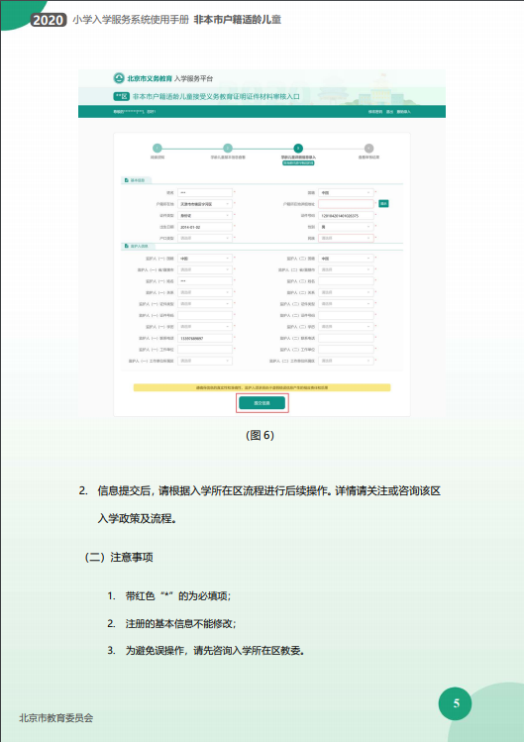Click the note 带红色“*”的为必填项

click(178, 595)
